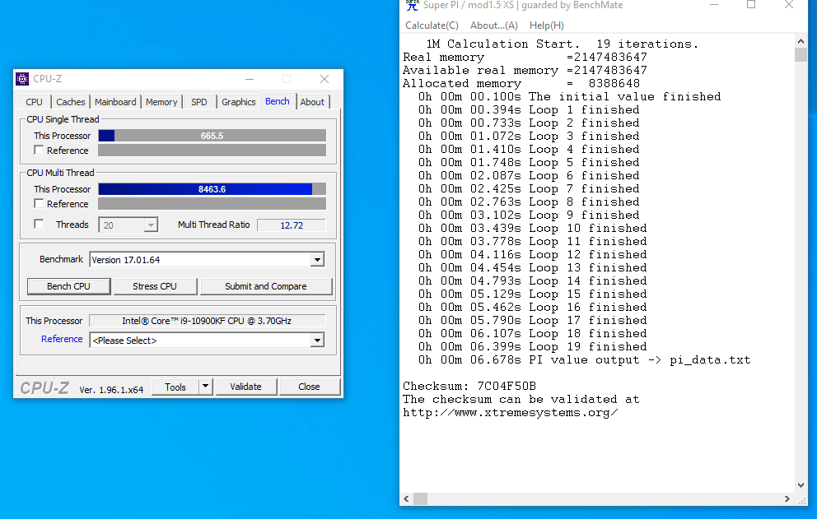Image resolution: width=817 pixels, height=519 pixels.
Task: Start the Stress CPU test
Action: (155, 286)
